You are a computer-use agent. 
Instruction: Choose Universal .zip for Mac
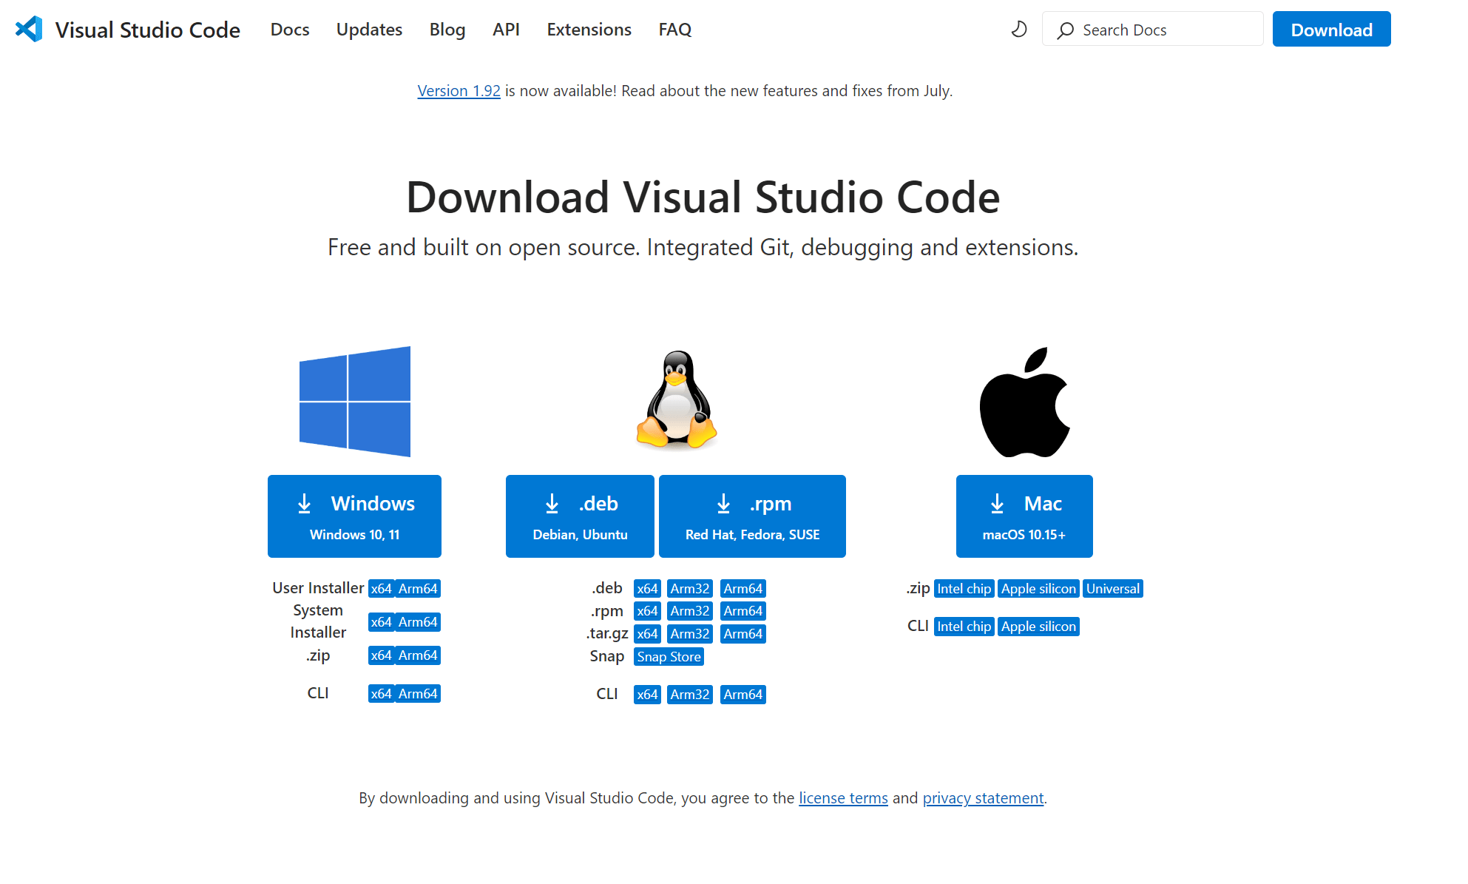click(1112, 589)
